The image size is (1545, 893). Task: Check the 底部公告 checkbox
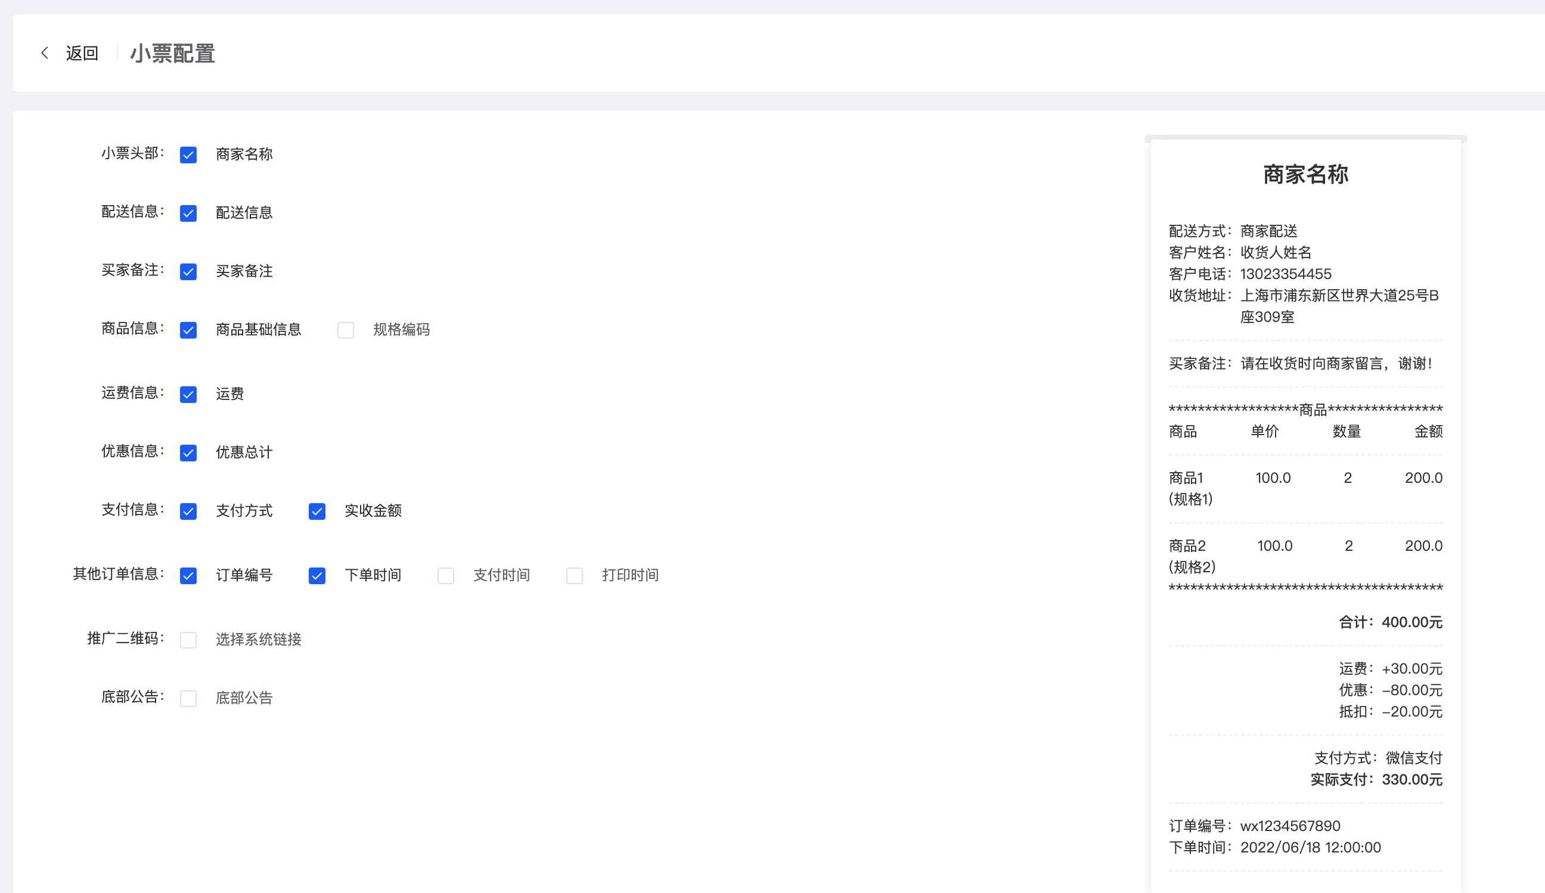(x=188, y=698)
